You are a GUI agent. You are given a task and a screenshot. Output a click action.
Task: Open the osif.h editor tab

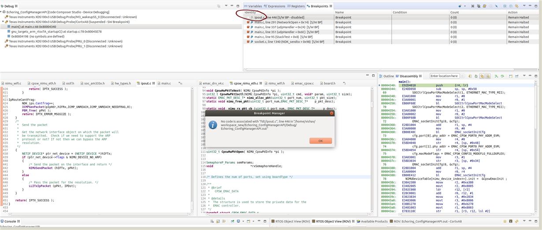click(69, 83)
